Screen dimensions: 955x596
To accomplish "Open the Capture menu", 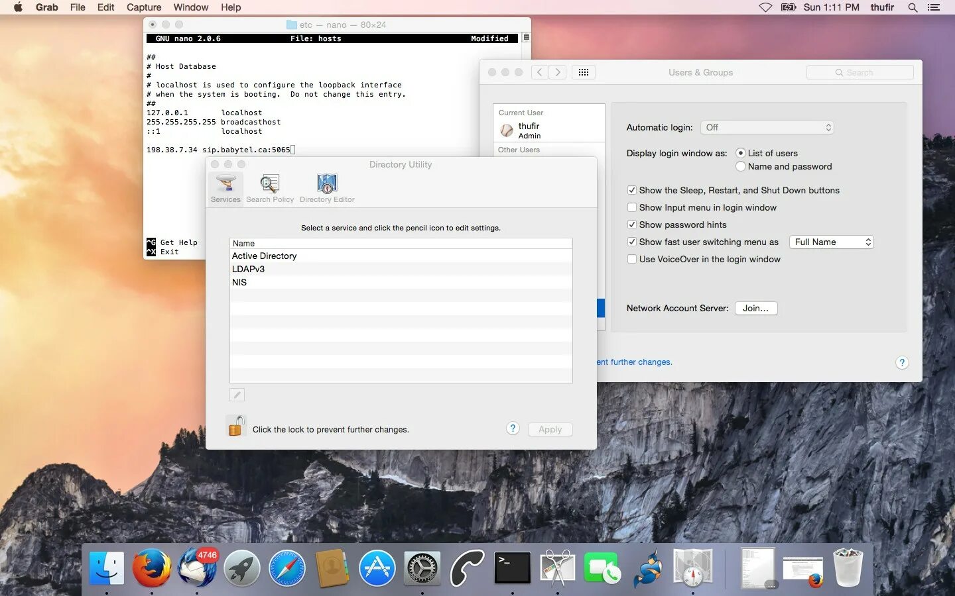I will [144, 7].
